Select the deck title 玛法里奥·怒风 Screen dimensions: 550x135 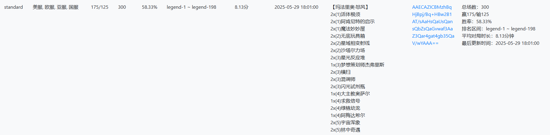[x=350, y=7]
